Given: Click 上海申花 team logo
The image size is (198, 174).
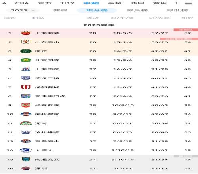Looking at the screenshot, I should pyautogui.click(x=26, y=69).
